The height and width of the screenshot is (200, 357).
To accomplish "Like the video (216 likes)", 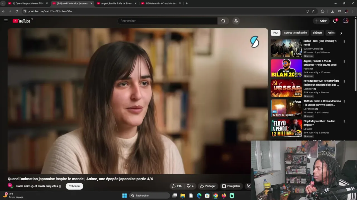I will [177, 186].
